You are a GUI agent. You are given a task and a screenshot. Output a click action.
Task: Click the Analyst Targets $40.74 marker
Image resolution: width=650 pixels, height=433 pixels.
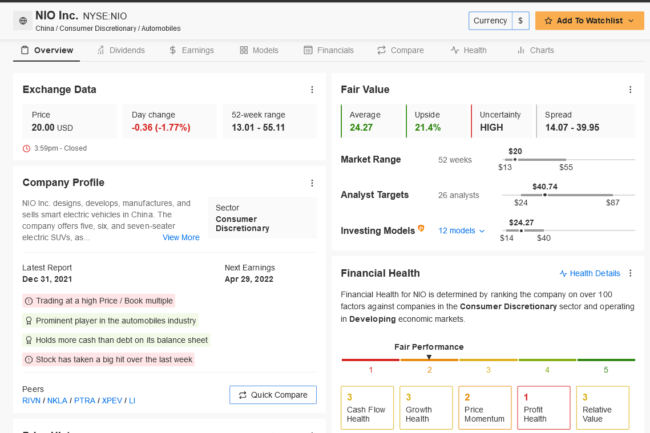[544, 195]
